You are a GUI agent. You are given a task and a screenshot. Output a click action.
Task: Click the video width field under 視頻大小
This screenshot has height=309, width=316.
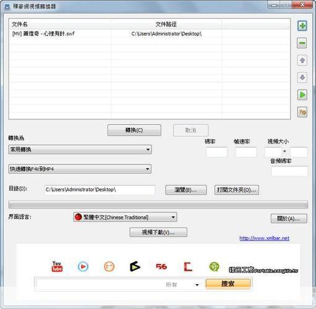[273, 152]
